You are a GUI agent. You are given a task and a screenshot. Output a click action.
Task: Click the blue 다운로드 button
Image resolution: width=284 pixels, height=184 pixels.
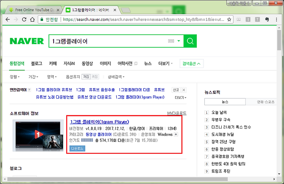tap(77, 149)
